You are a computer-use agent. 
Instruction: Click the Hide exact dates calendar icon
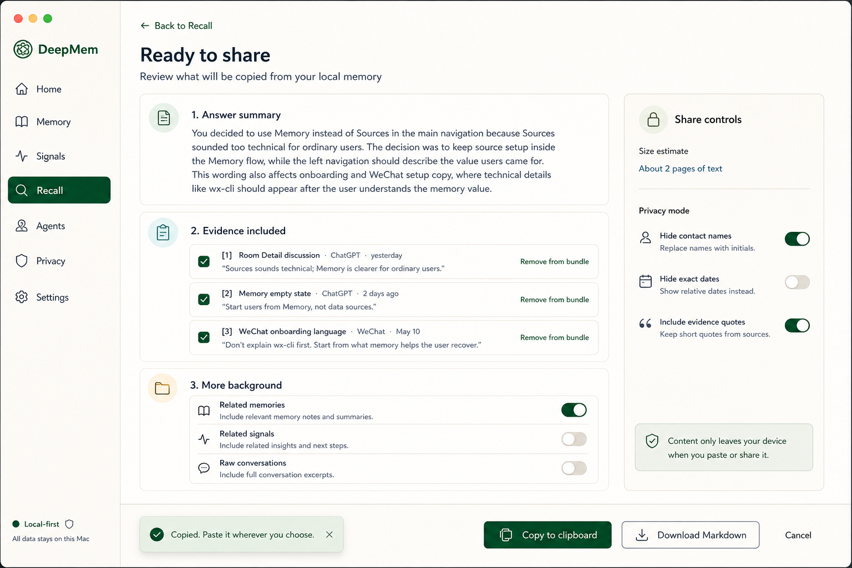coord(646,281)
